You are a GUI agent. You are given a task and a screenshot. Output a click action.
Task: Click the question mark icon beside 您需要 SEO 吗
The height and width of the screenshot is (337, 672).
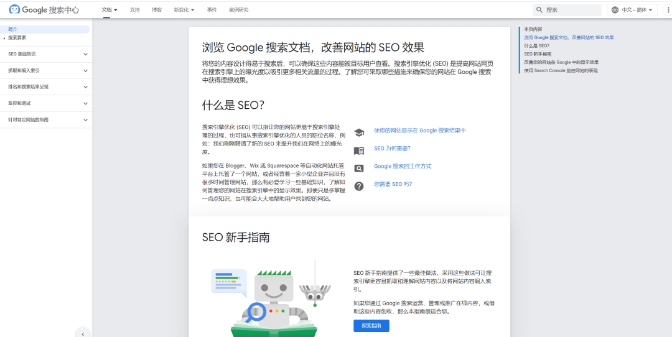coord(359,187)
